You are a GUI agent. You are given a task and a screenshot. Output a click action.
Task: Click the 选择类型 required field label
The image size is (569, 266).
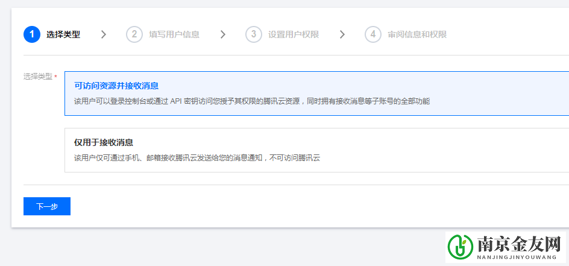pos(38,77)
